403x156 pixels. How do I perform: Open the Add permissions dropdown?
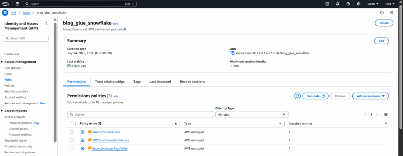370,96
